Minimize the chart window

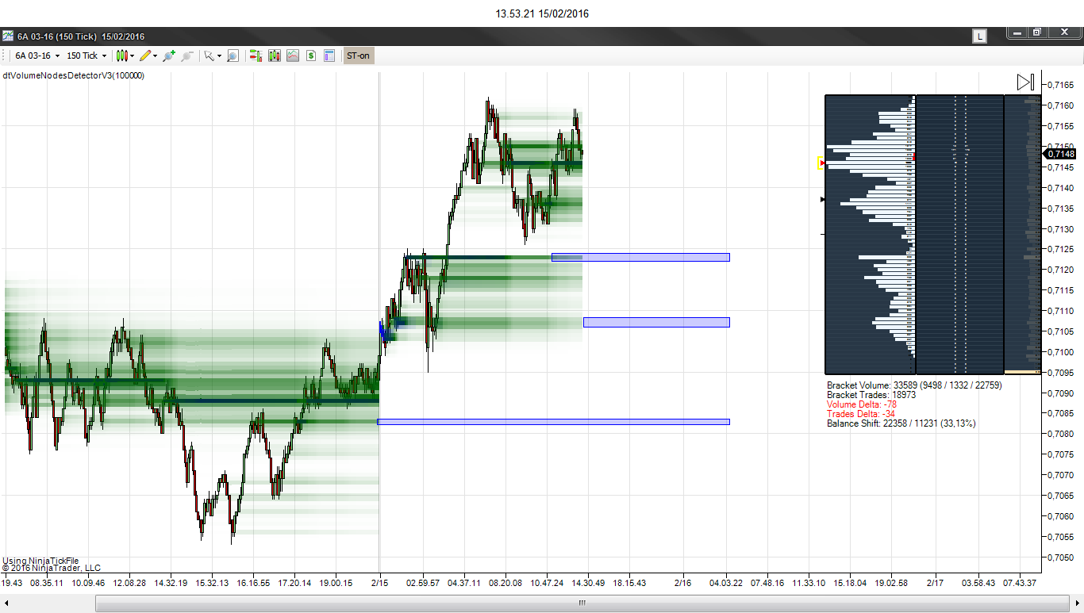coord(1017,33)
